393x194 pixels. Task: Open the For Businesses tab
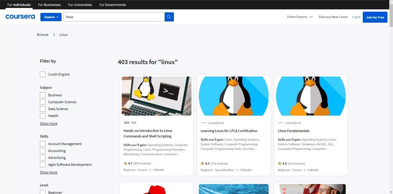click(x=49, y=5)
